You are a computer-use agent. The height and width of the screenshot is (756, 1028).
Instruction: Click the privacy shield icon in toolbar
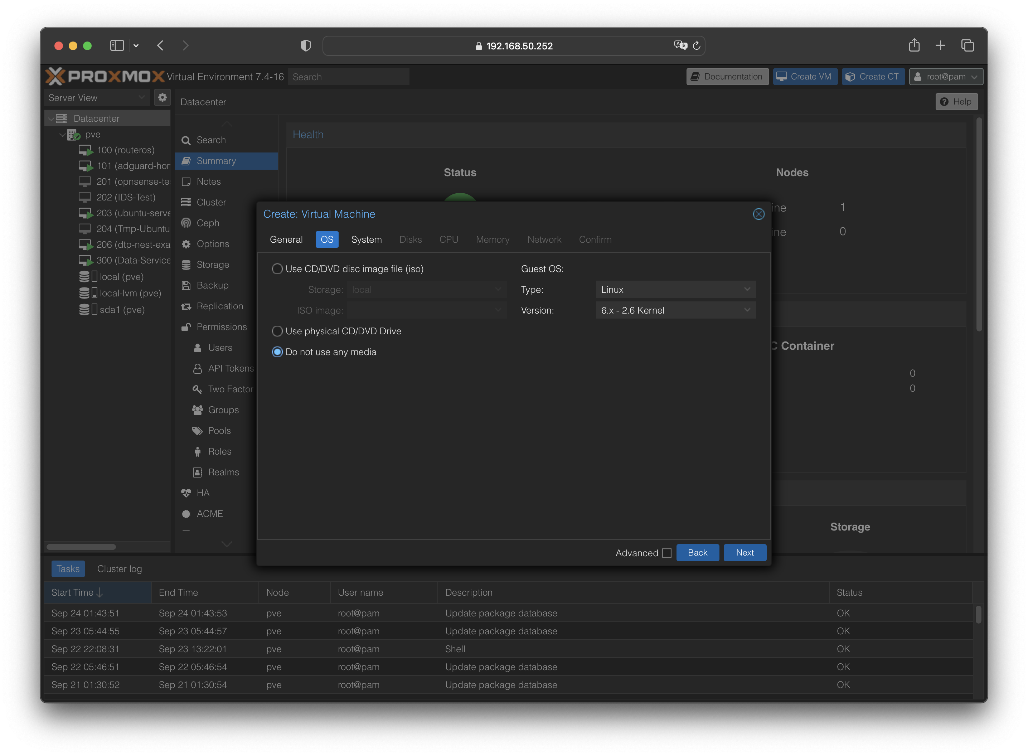coord(306,46)
